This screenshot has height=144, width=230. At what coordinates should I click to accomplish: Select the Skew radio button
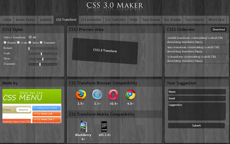30,43
